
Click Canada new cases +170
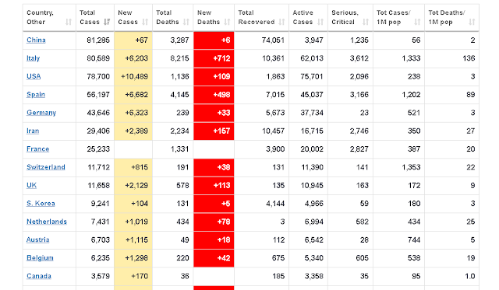[140, 276]
